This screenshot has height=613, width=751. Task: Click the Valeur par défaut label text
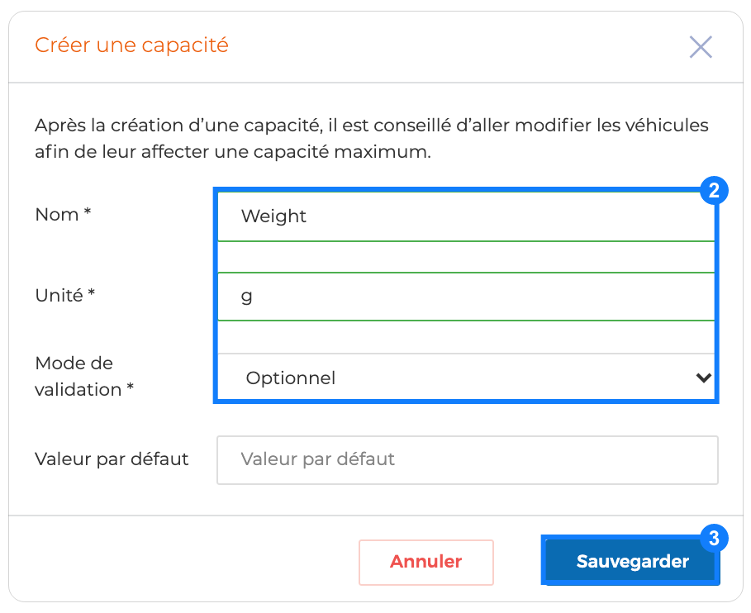112,459
